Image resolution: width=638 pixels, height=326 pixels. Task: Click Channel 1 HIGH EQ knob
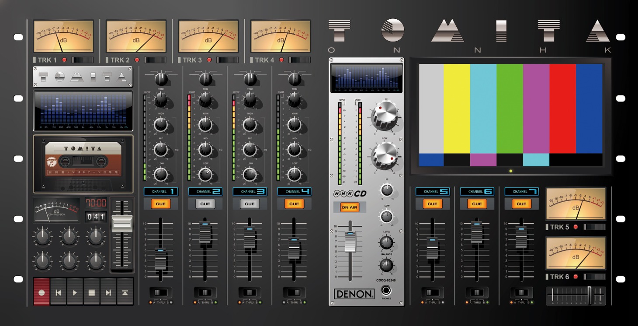pyautogui.click(x=161, y=125)
